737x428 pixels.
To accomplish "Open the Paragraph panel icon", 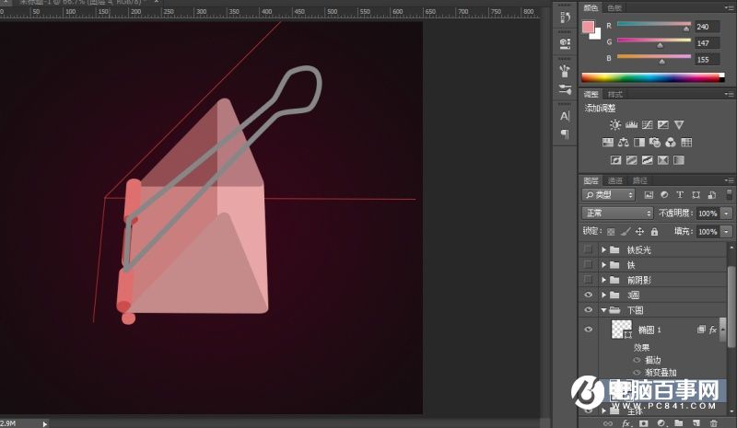I will click(565, 134).
